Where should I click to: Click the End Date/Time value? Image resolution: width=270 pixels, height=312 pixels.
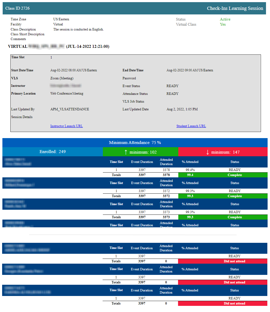click(x=190, y=70)
